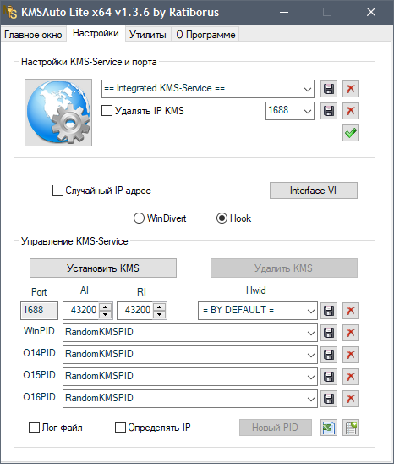Minimize the KMSAuto Lite window
This screenshot has height=464, width=394.
coord(284,12)
